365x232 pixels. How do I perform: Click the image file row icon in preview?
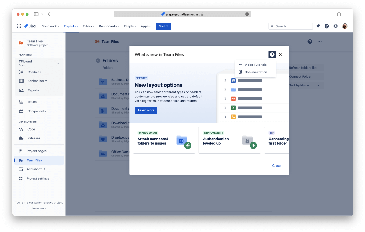tap(233, 117)
